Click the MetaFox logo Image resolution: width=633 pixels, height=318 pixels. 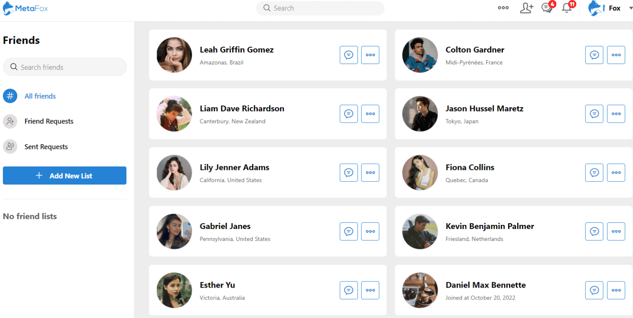25,8
